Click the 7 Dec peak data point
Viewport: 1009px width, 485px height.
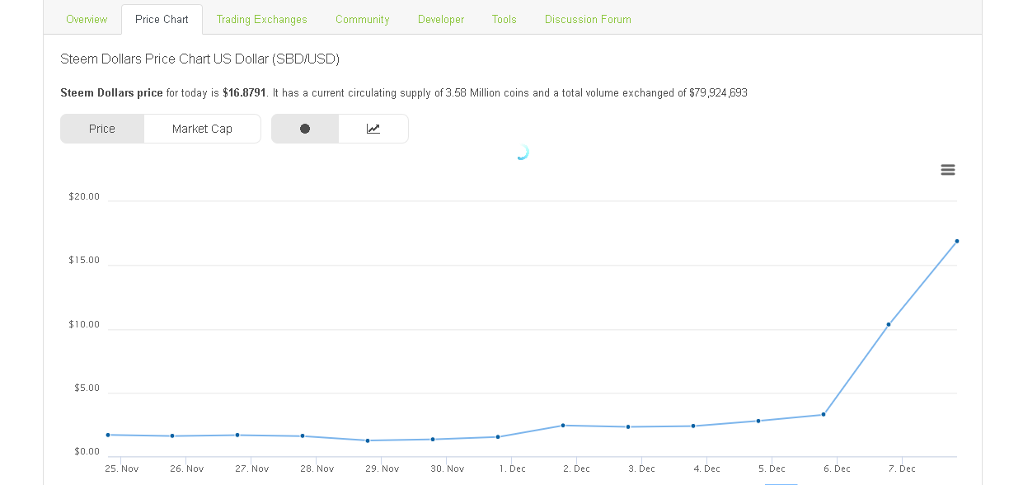coord(957,241)
